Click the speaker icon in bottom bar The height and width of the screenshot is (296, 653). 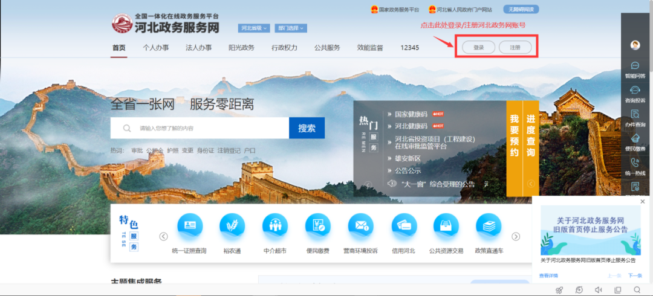point(598,290)
